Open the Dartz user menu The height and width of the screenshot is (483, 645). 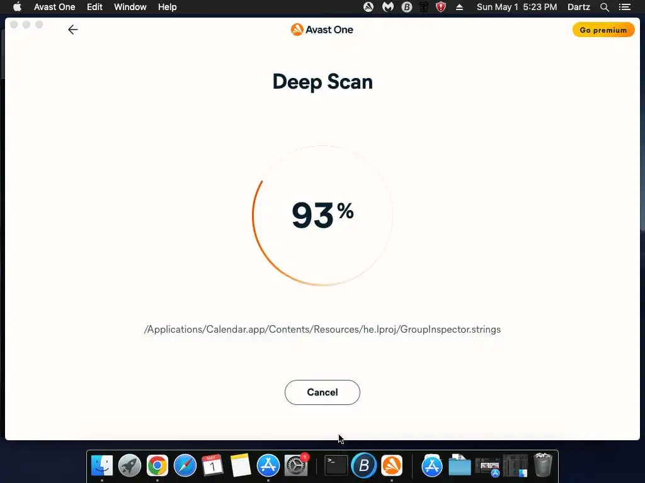[x=578, y=7]
